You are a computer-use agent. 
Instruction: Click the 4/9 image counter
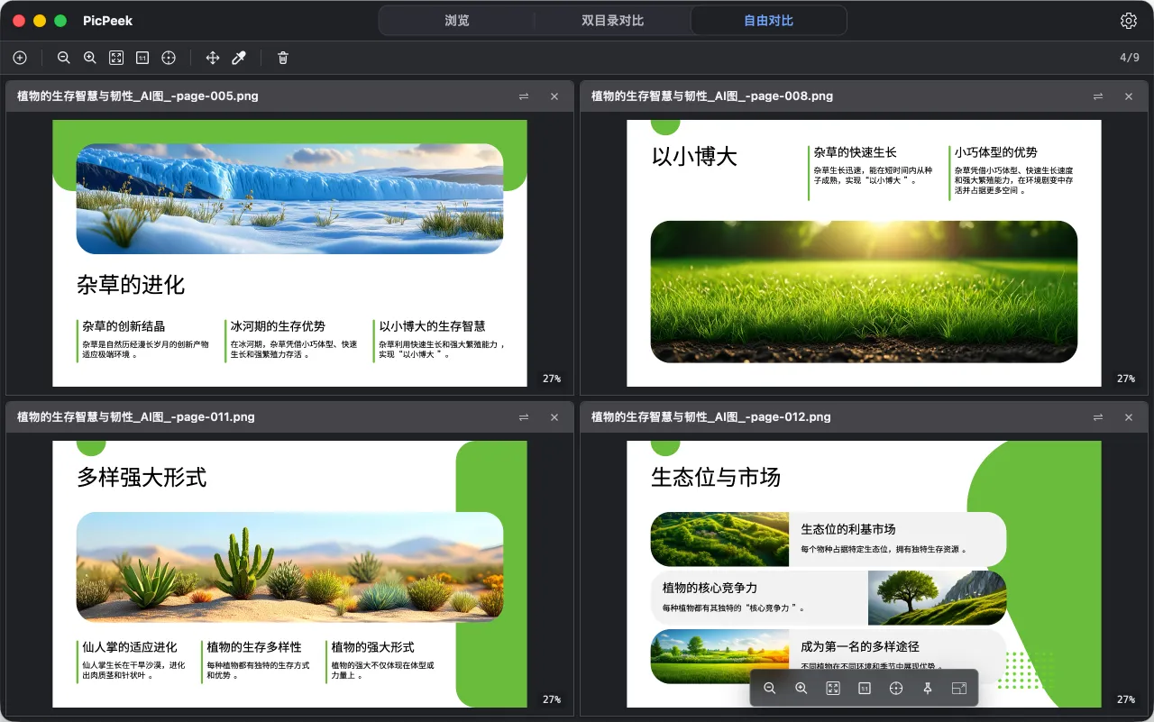coord(1130,58)
